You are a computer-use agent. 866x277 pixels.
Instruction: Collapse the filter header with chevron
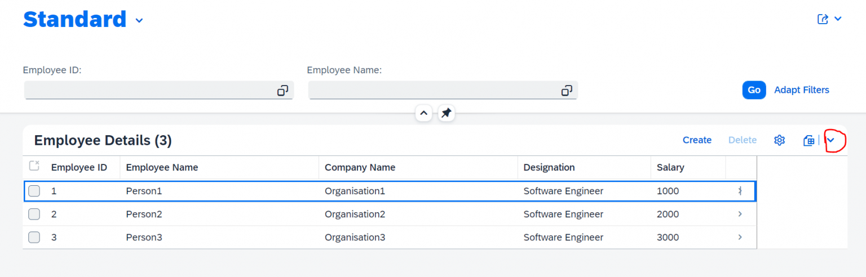point(423,113)
